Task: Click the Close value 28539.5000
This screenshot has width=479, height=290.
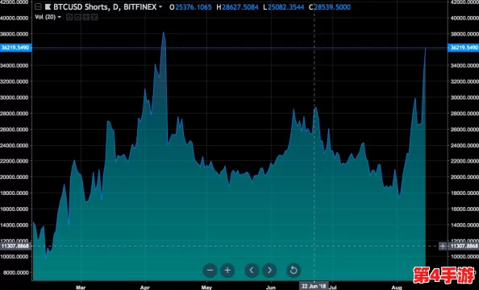Action: 332,7
